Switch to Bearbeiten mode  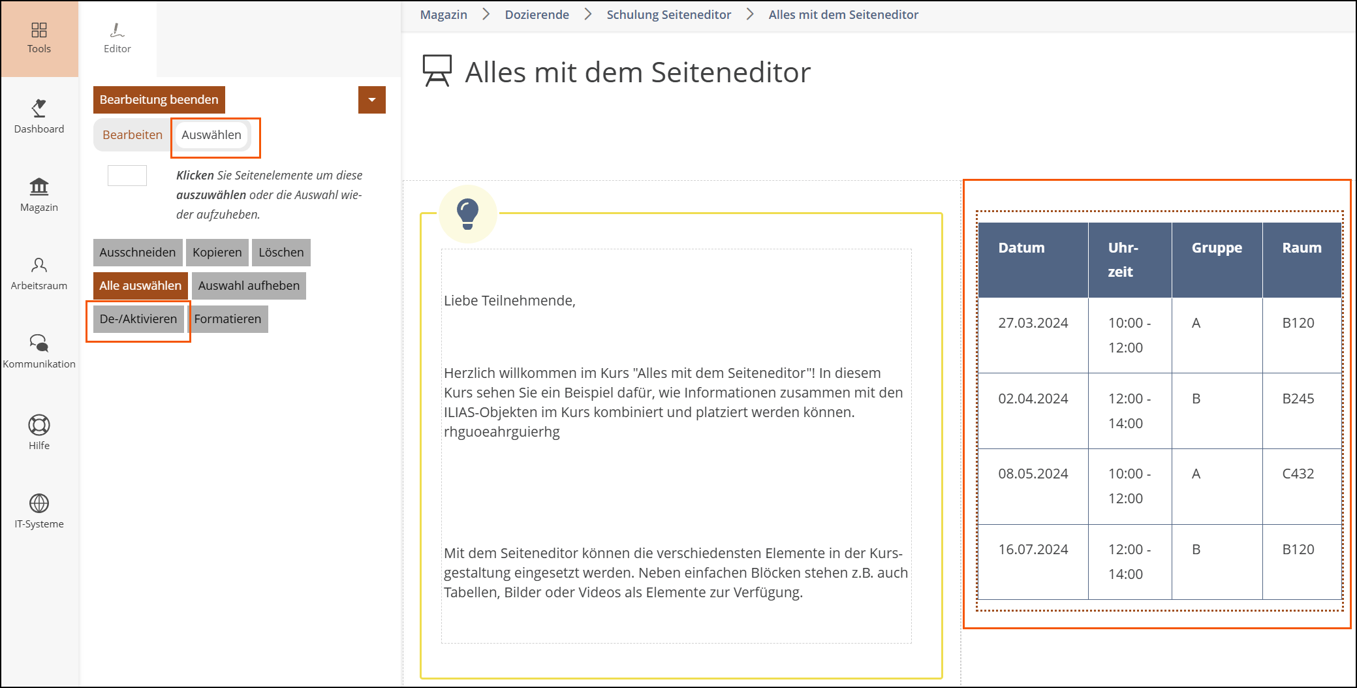[133, 135]
